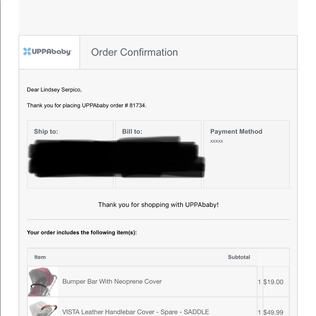Click the UPPAbaby logo
Viewport: 316px width, 316px height.
[47, 52]
